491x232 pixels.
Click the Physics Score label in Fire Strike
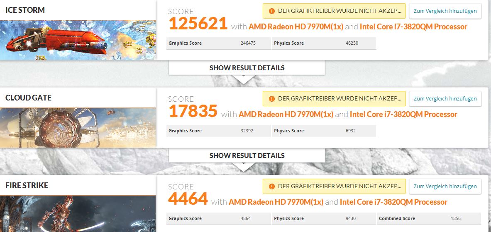(289, 219)
